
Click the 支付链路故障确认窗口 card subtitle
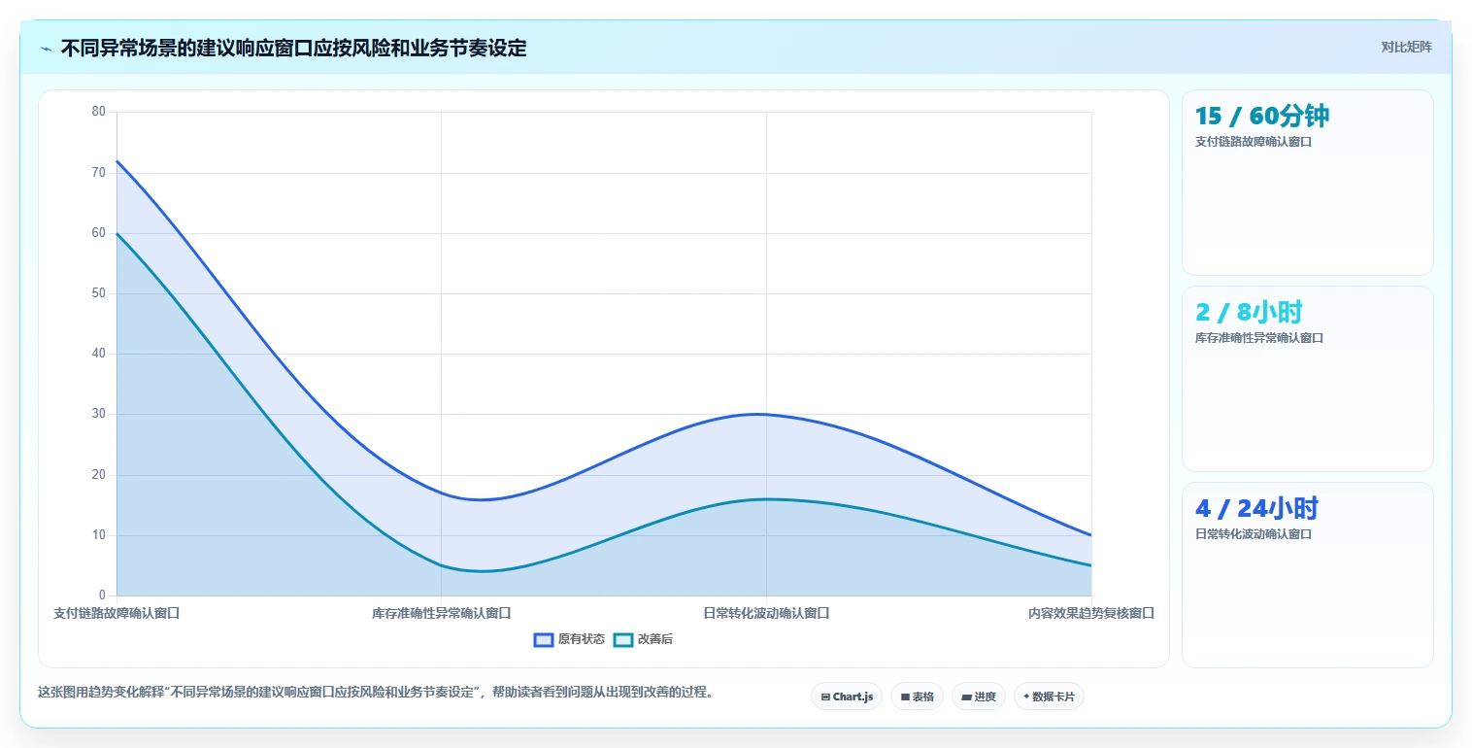pos(1254,141)
